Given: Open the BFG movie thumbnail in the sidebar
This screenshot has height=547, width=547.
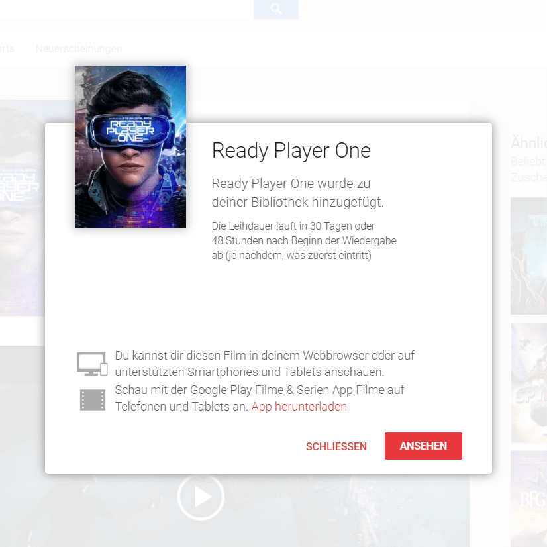Looking at the screenshot, I should [529, 499].
